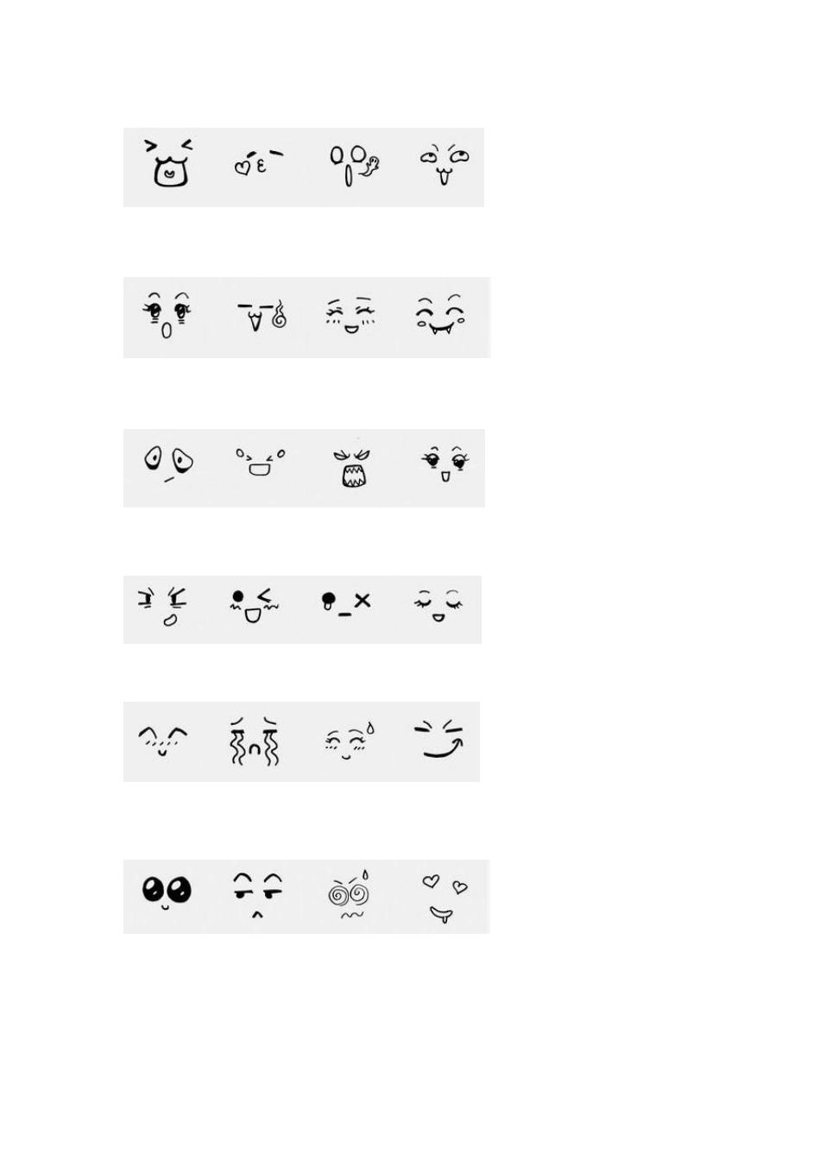Viewport: 820px width, 1160px height.
Task: Click the surprised face with long eyelashes
Action: point(167,315)
